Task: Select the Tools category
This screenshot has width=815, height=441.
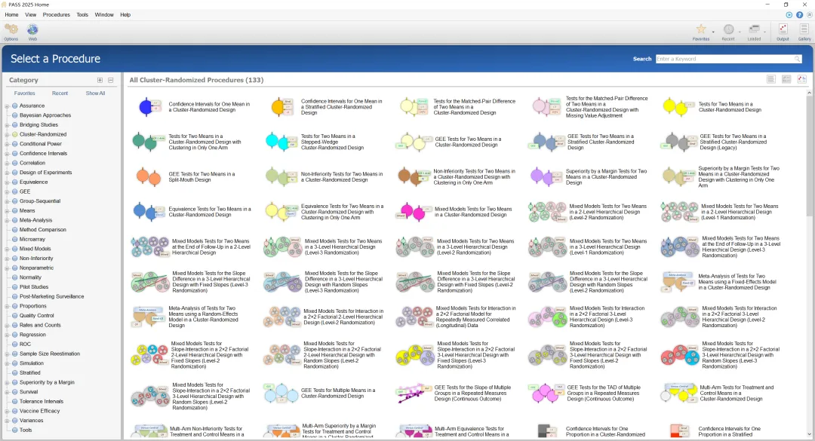Action: pyautogui.click(x=26, y=430)
